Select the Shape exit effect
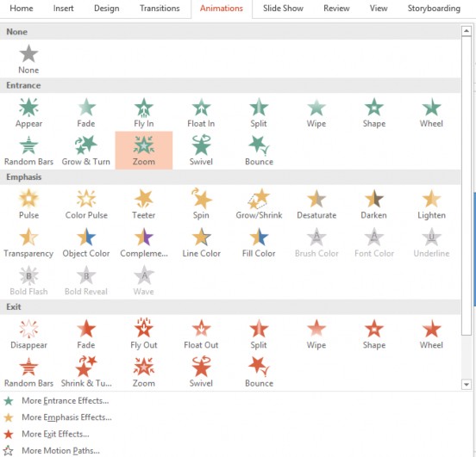This screenshot has width=476, height=457. 374,334
